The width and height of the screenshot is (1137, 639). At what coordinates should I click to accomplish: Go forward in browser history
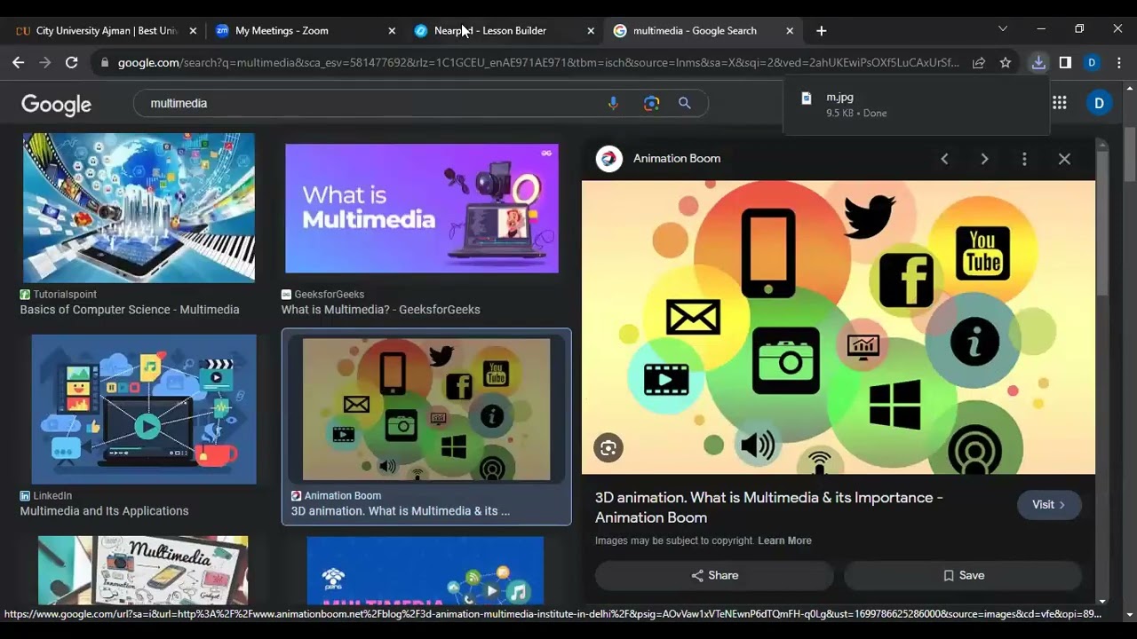44,62
